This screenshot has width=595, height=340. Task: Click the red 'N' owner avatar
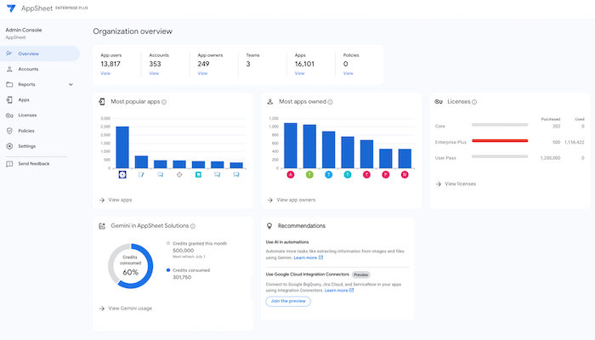[405, 174]
